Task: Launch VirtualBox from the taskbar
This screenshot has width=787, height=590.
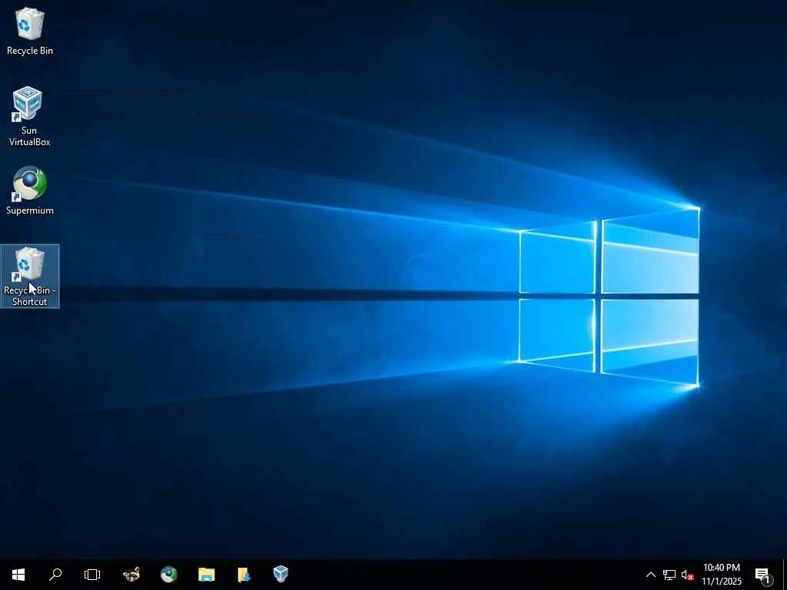Action: click(281, 575)
